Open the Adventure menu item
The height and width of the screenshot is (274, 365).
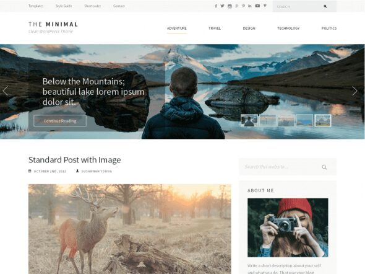(177, 29)
